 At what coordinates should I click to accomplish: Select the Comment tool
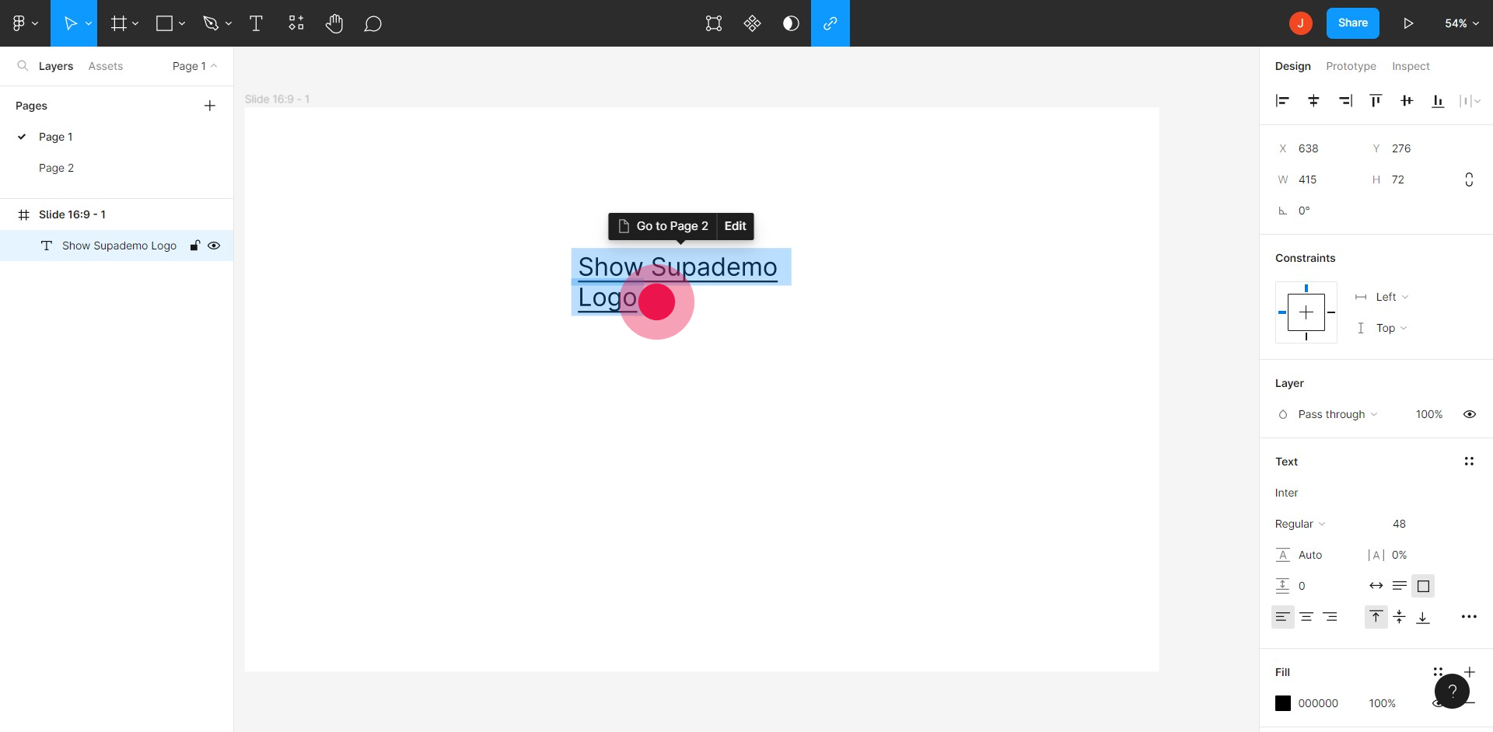click(372, 23)
